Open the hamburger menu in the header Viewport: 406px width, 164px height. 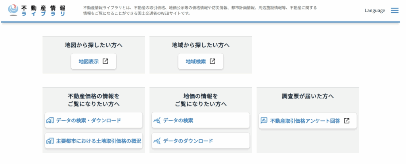(395, 11)
